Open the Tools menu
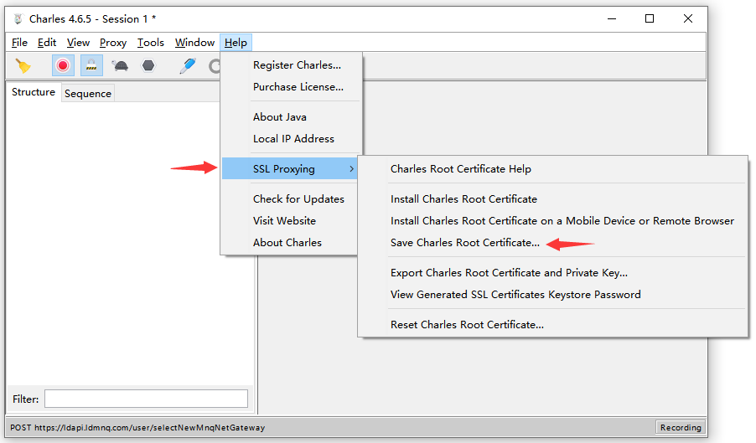The width and height of the screenshot is (756, 443). click(150, 43)
